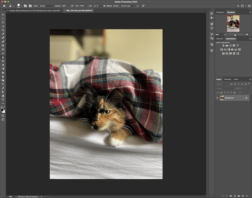Open the Flow slider dropdown
252x198 pixels.
pos(86,6)
